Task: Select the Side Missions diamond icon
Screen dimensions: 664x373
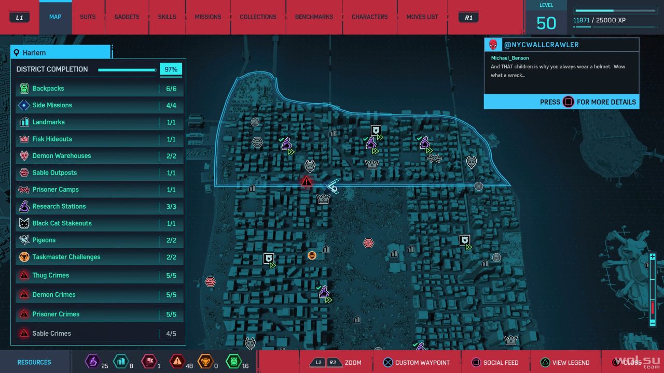Action: click(24, 105)
